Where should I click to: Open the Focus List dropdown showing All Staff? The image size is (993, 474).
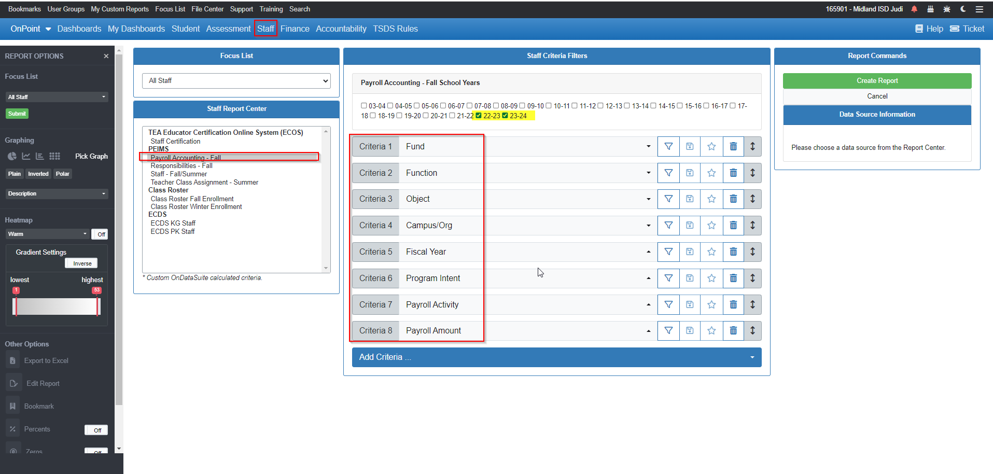pyautogui.click(x=236, y=80)
